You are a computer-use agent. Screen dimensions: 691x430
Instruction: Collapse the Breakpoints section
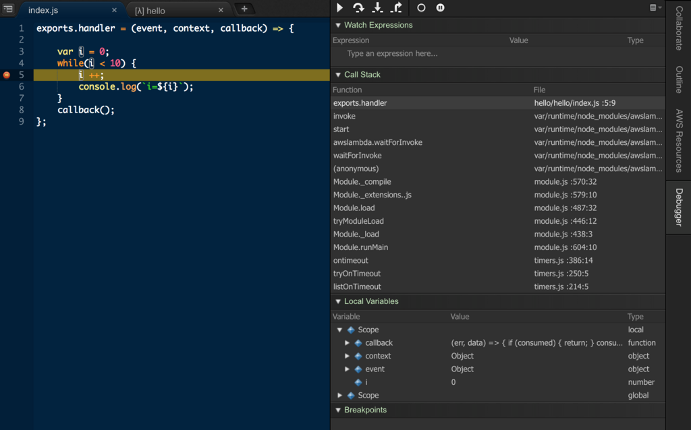[338, 410]
